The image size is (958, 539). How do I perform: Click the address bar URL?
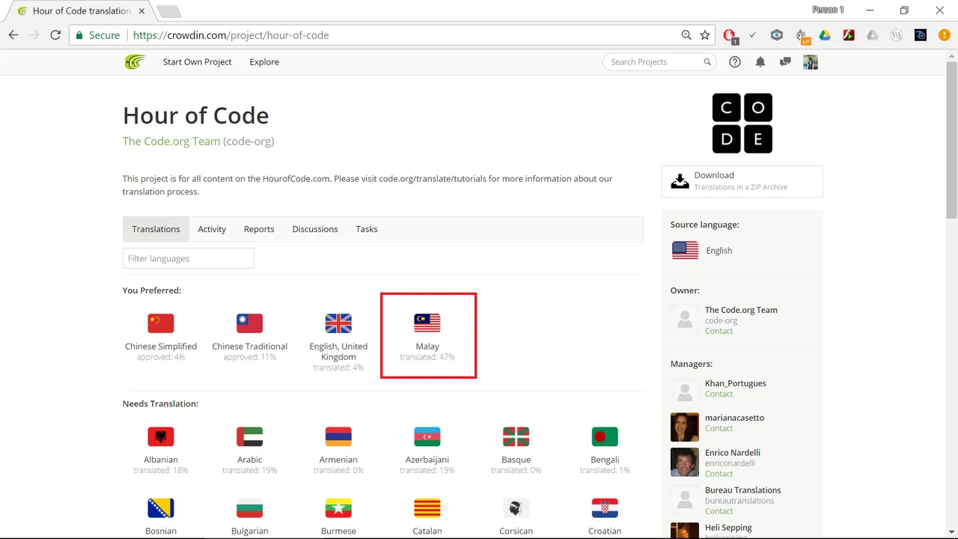[x=231, y=35]
